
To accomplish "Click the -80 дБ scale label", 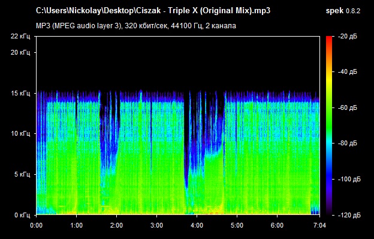I will tap(348, 144).
